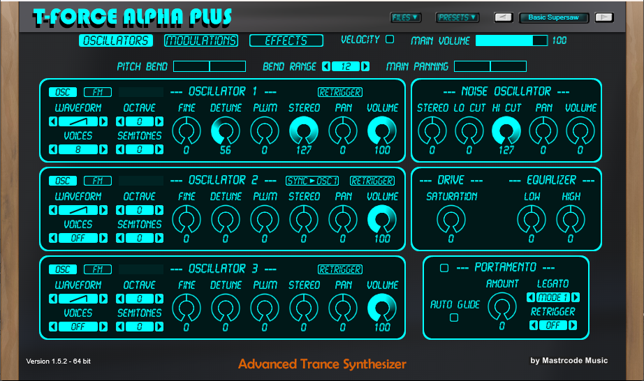This screenshot has height=381, width=644.
Task: Select next Oscillator 3 waveform
Action: pyautogui.click(x=103, y=299)
